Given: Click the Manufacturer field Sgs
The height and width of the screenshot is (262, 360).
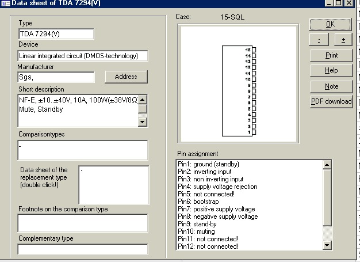Looking at the screenshot, I should pyautogui.click(x=56, y=77).
